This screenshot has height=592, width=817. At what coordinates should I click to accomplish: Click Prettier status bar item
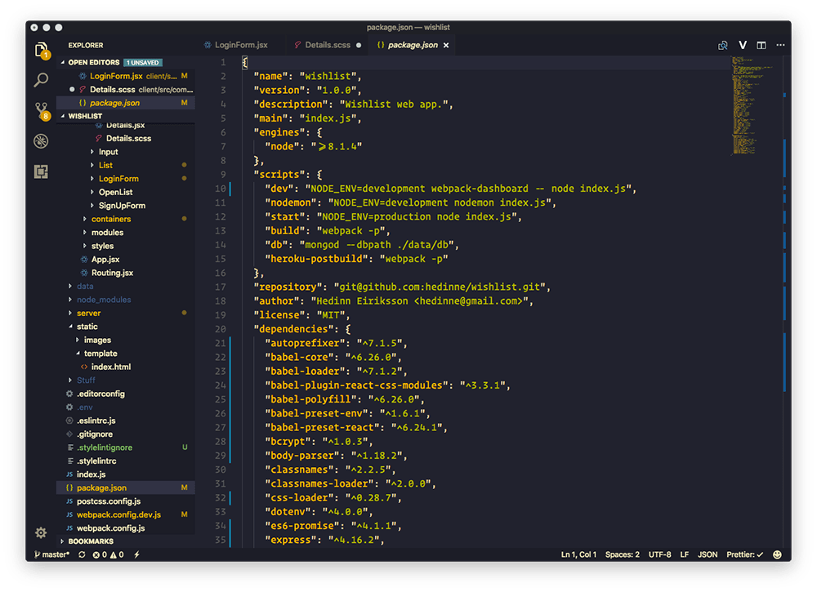[744, 555]
